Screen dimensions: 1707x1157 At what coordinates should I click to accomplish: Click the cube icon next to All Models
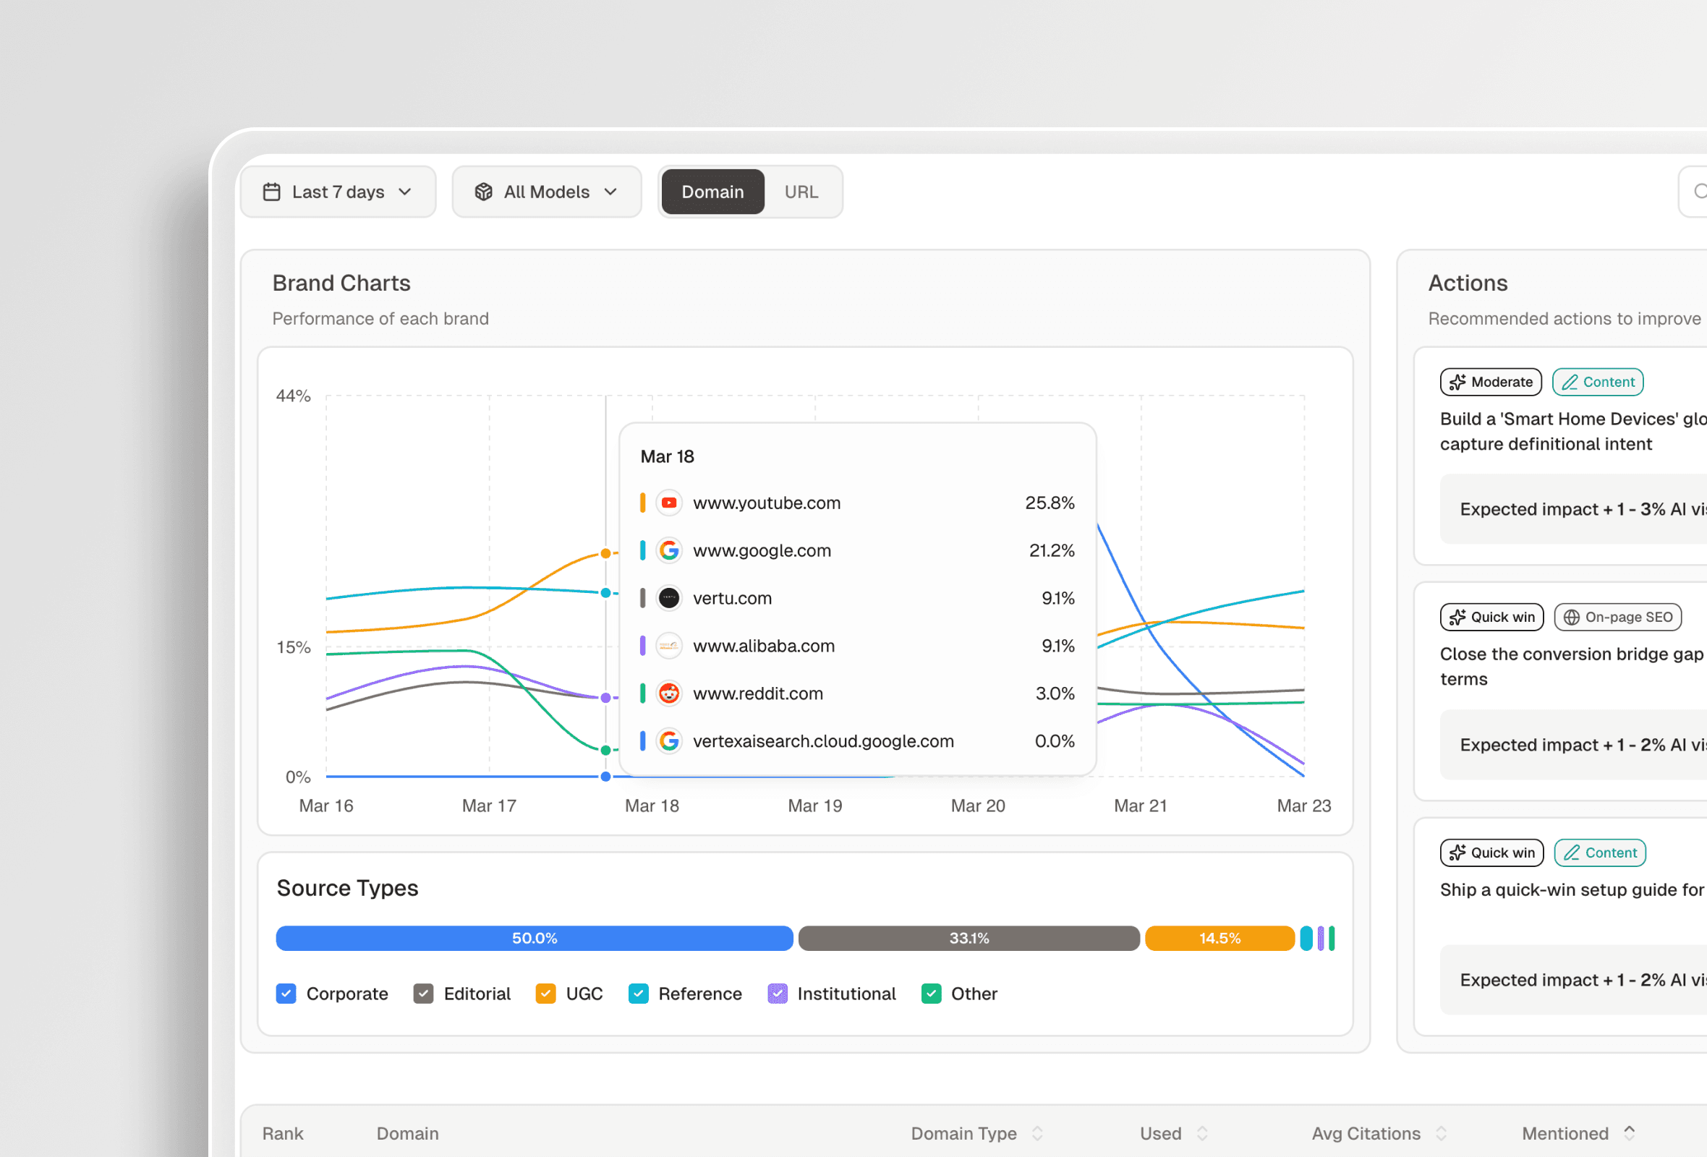[484, 192]
